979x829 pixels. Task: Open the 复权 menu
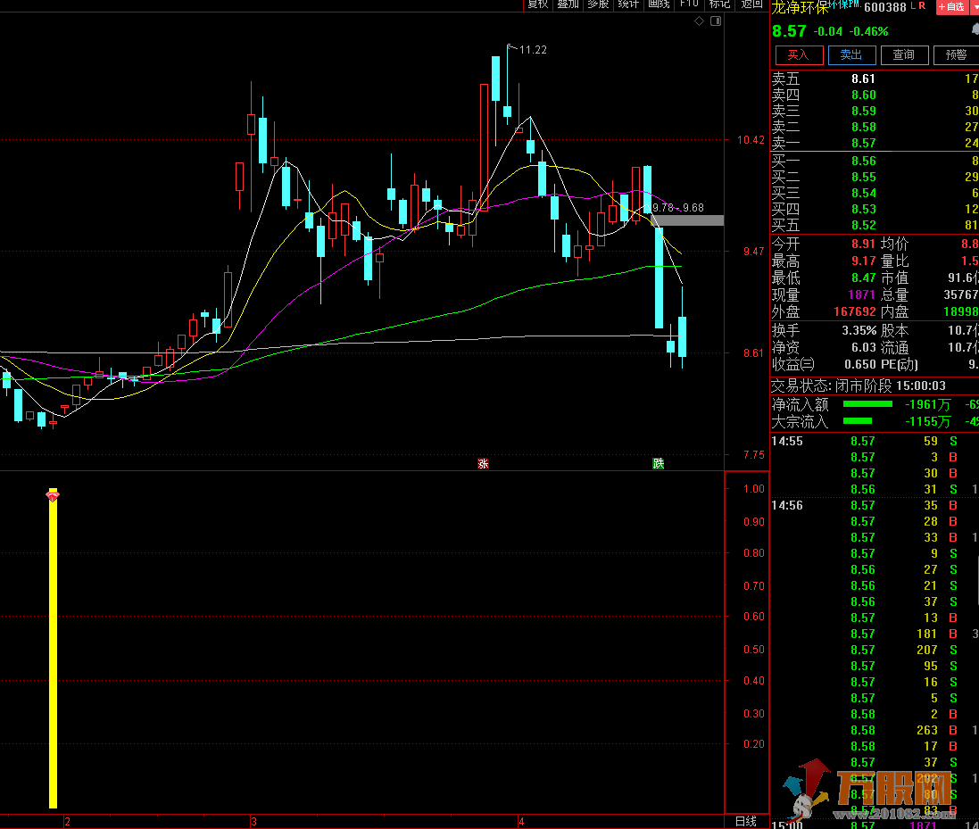coord(537,4)
